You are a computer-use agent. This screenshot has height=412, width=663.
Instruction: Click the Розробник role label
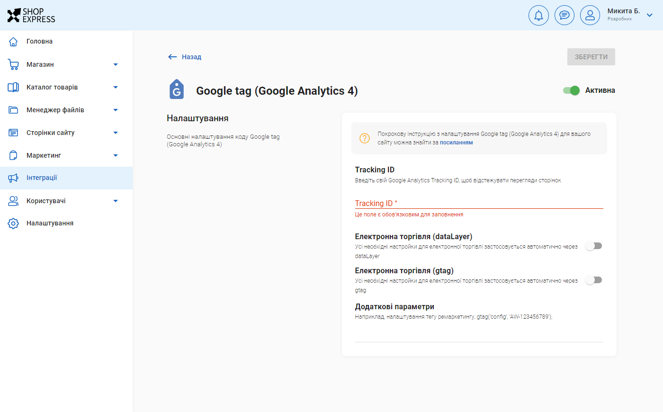pos(619,19)
